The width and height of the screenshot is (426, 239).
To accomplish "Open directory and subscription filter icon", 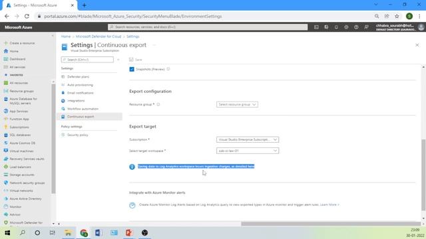I will click(326, 27).
